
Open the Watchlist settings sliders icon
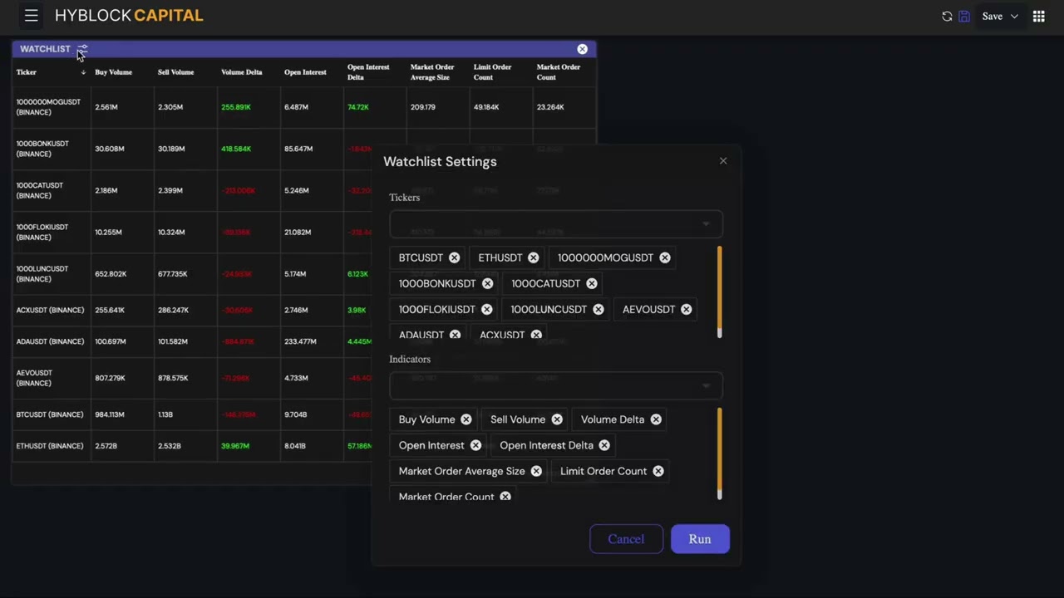pos(82,49)
